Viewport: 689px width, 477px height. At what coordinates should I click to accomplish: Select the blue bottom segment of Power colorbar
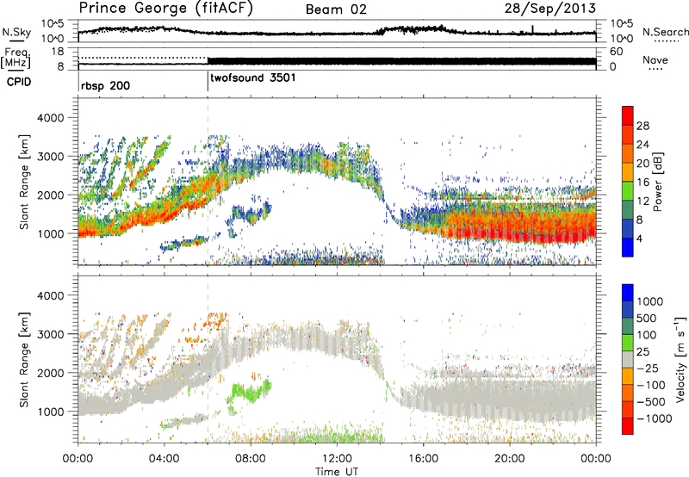[x=628, y=247]
